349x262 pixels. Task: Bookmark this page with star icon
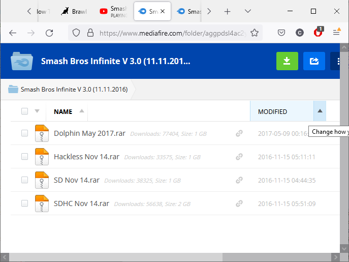pyautogui.click(x=255, y=33)
